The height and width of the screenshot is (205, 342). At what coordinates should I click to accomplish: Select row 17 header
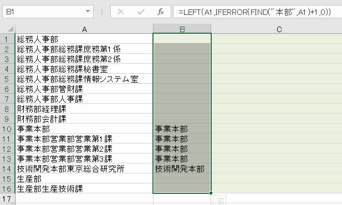click(x=7, y=199)
